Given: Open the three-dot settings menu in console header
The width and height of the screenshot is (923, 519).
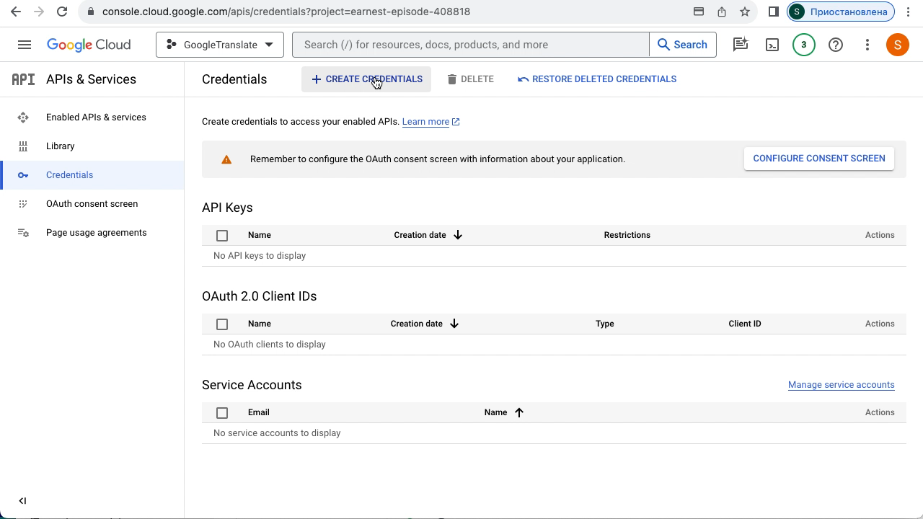Looking at the screenshot, I should (x=867, y=45).
